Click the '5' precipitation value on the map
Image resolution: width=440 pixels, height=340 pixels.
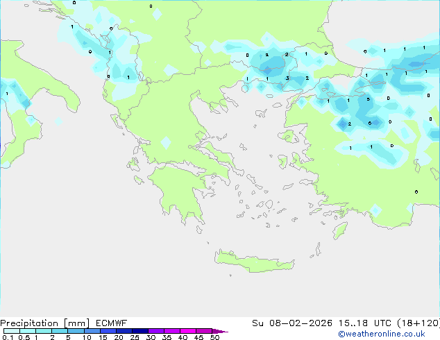[x=368, y=99]
